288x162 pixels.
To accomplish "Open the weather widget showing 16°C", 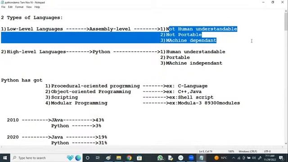I will [x=220, y=158].
